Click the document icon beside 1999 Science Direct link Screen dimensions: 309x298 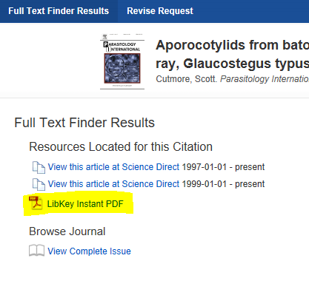coord(39,184)
